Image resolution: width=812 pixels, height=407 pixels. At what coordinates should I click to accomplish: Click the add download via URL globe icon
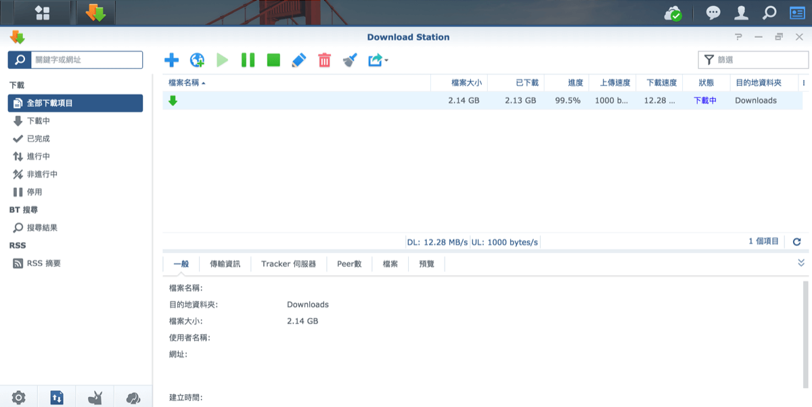(x=197, y=60)
